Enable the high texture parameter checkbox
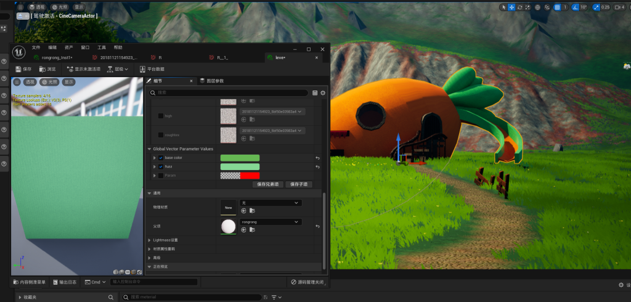631x302 pixels. click(x=161, y=116)
